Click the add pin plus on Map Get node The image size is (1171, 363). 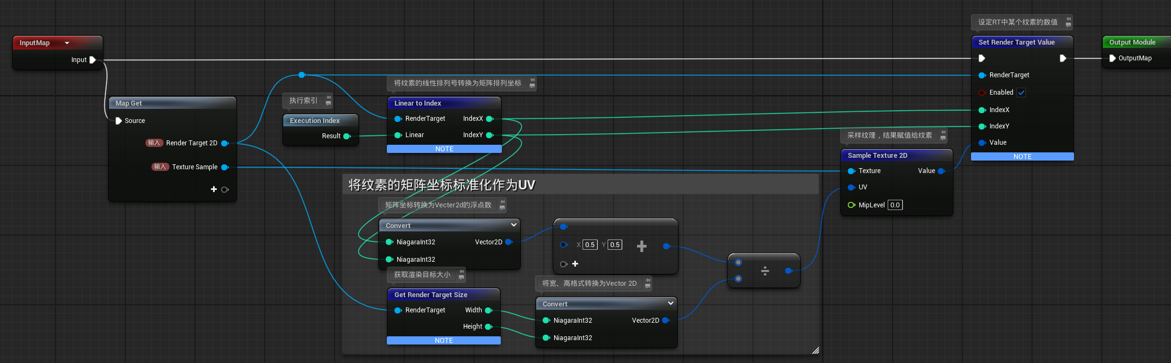pos(214,189)
